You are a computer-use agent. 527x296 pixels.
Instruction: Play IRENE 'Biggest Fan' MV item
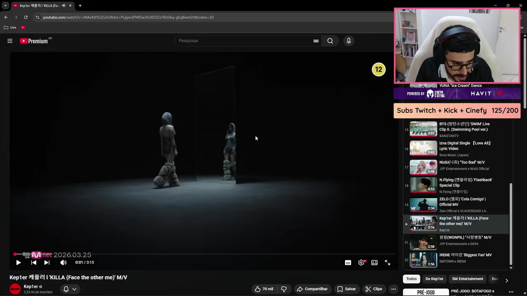pos(456,259)
